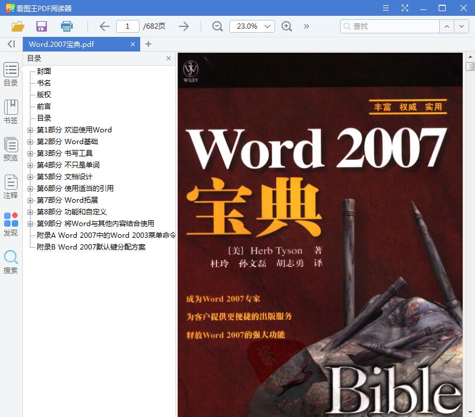
Task: Click the document scrollbar thumb
Action: pyautogui.click(x=470, y=66)
